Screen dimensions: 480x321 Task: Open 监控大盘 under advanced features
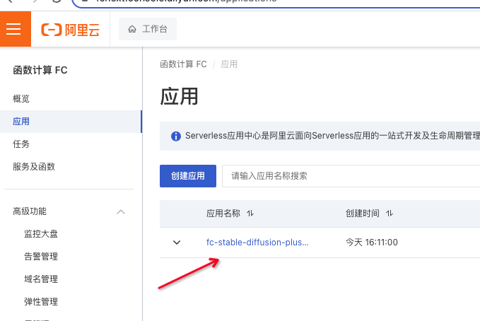[x=41, y=234]
